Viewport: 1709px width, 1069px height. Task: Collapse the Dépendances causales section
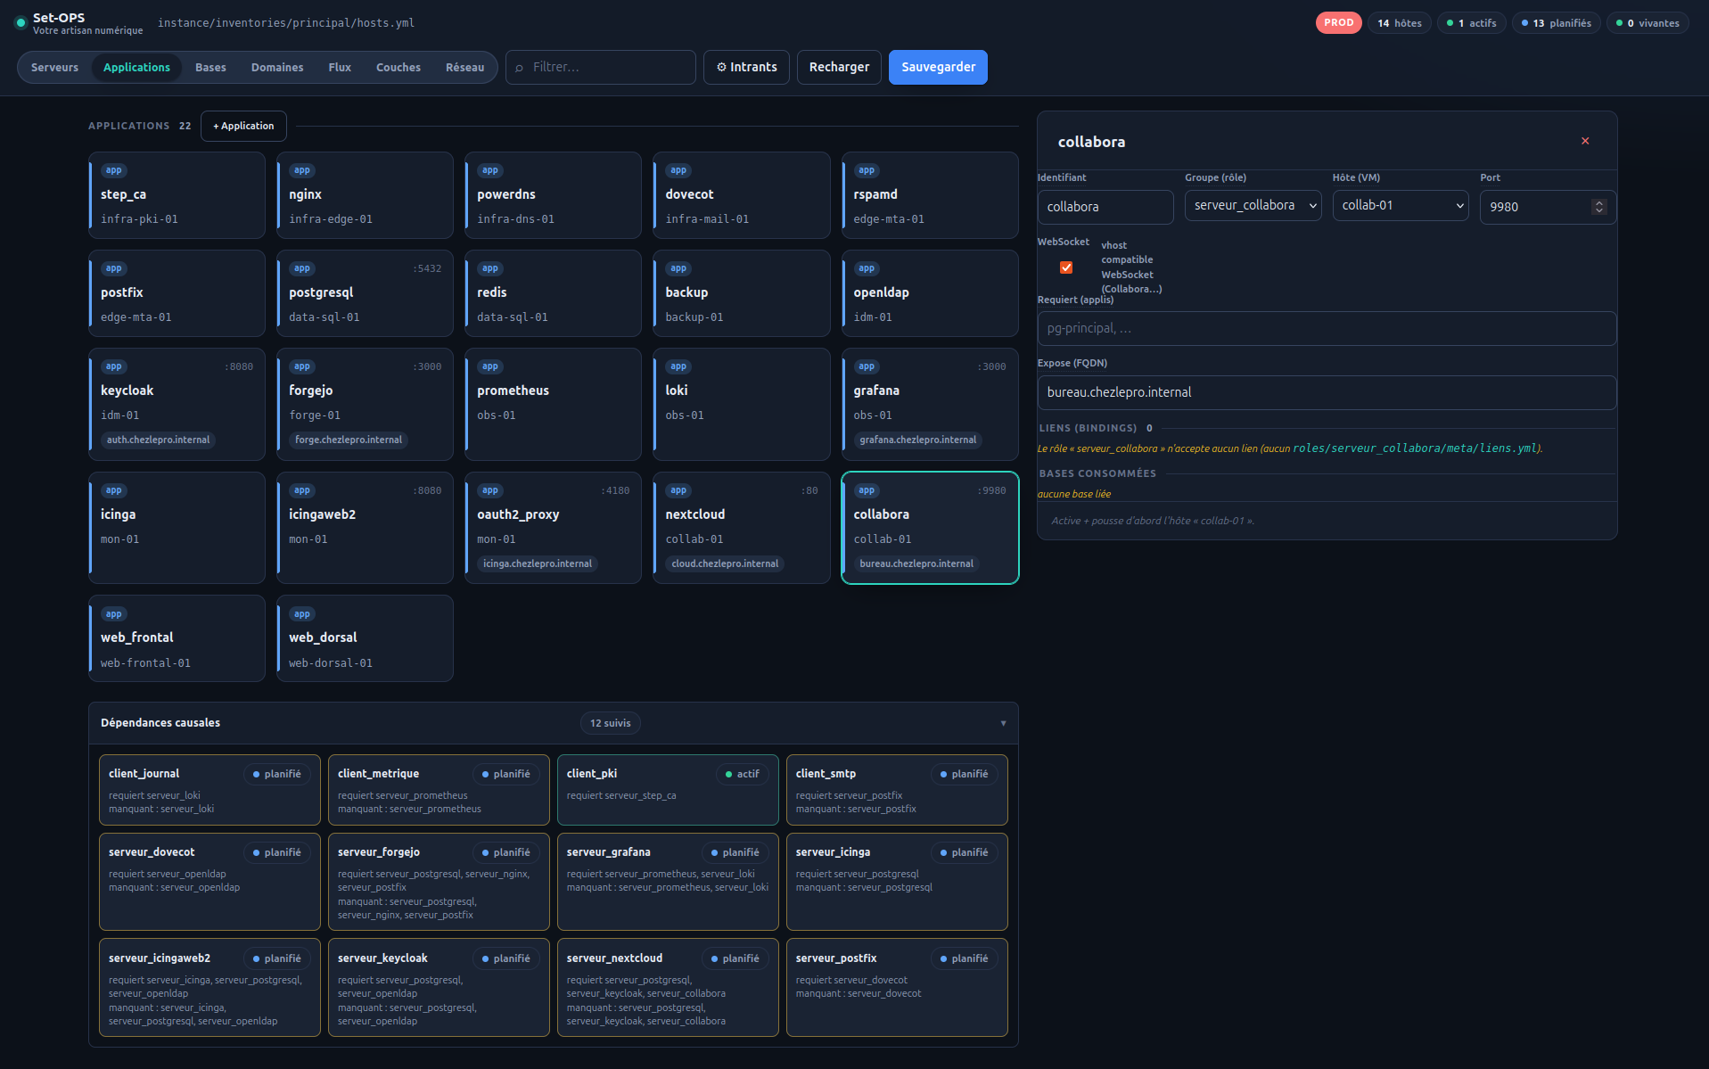click(x=1003, y=723)
